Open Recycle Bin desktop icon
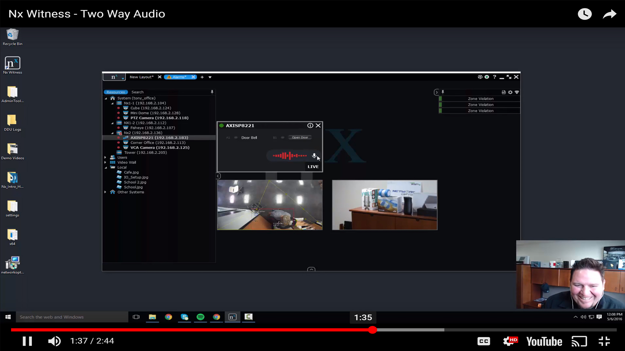625x351 pixels. click(12, 37)
